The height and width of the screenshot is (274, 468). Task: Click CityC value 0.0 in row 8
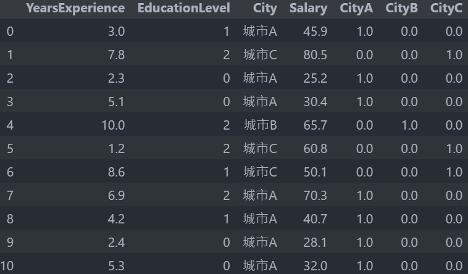pyautogui.click(x=454, y=219)
